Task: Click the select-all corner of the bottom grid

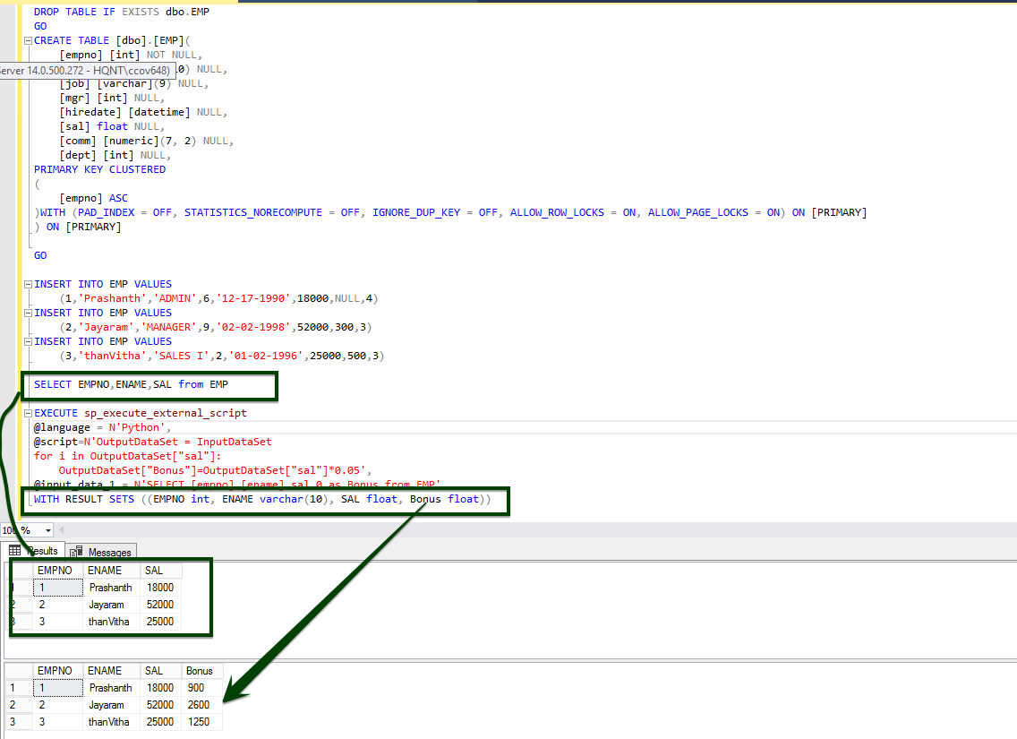Action: click(16, 671)
